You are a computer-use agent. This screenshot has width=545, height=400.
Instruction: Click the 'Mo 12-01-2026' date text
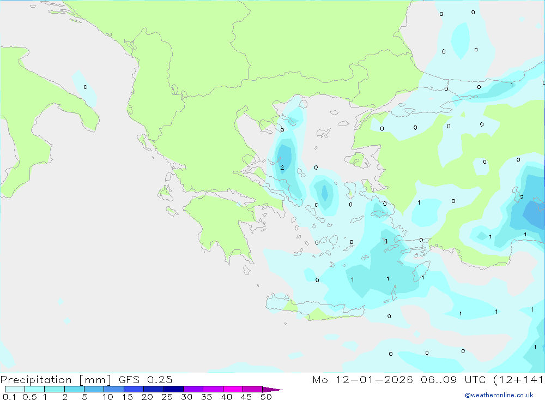click(362, 379)
